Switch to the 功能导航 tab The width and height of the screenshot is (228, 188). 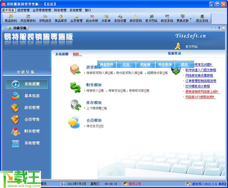[x=17, y=28]
